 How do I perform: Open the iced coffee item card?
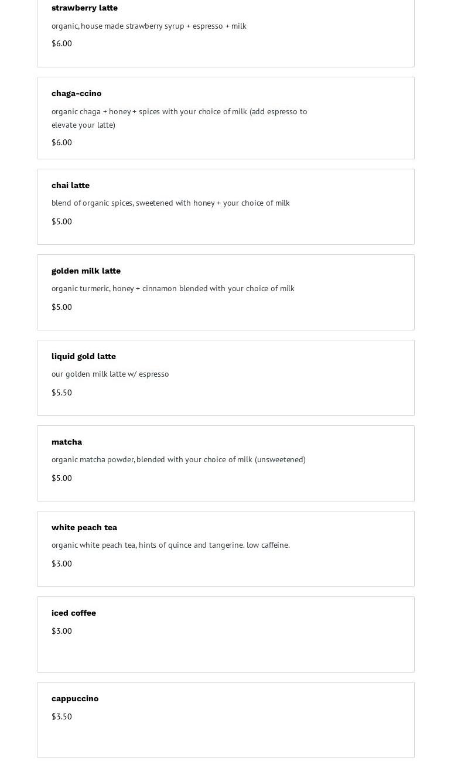pos(225,634)
